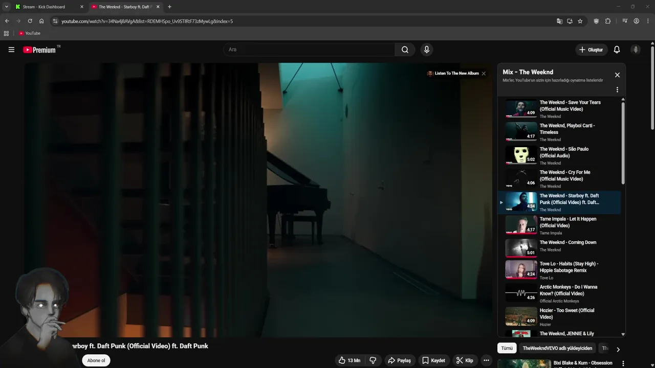The image size is (655, 368).
Task: Play Hozier - Too Sweet from the mix
Action: 559,317
